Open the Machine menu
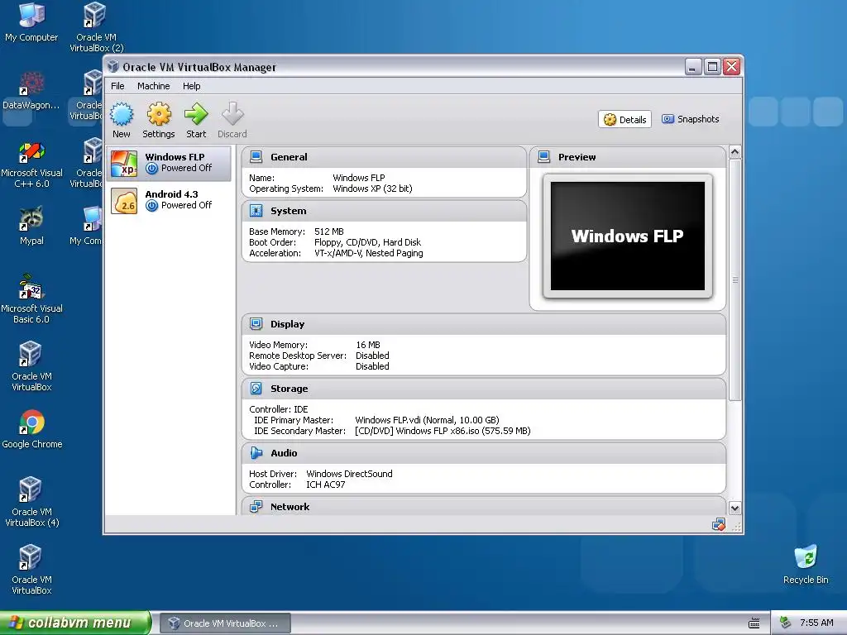This screenshot has width=847, height=635. [153, 86]
